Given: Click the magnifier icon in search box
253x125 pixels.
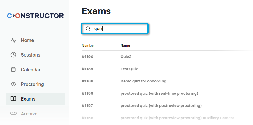Looking at the screenshot, I should [x=88, y=29].
